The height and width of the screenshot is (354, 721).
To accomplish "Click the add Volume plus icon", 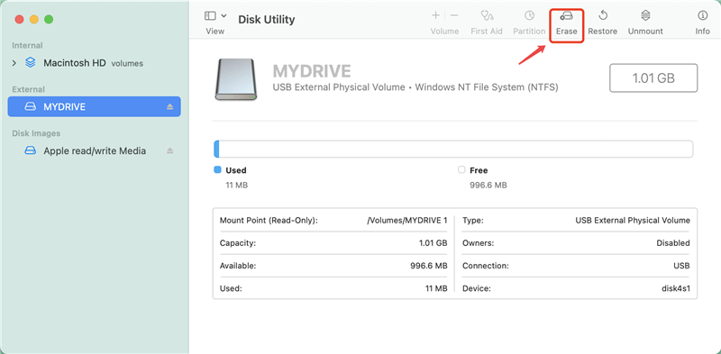I will point(435,15).
